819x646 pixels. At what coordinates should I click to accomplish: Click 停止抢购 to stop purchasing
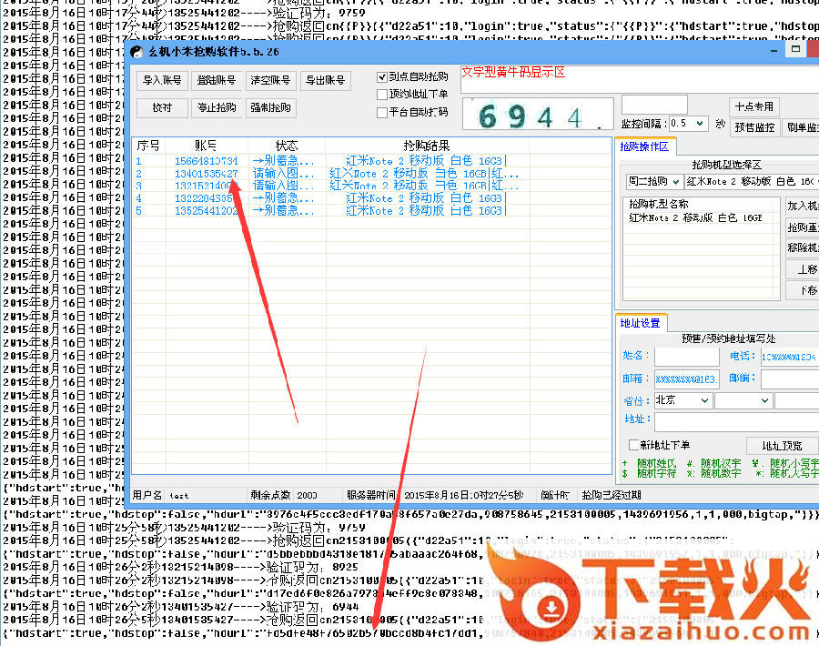[217, 107]
